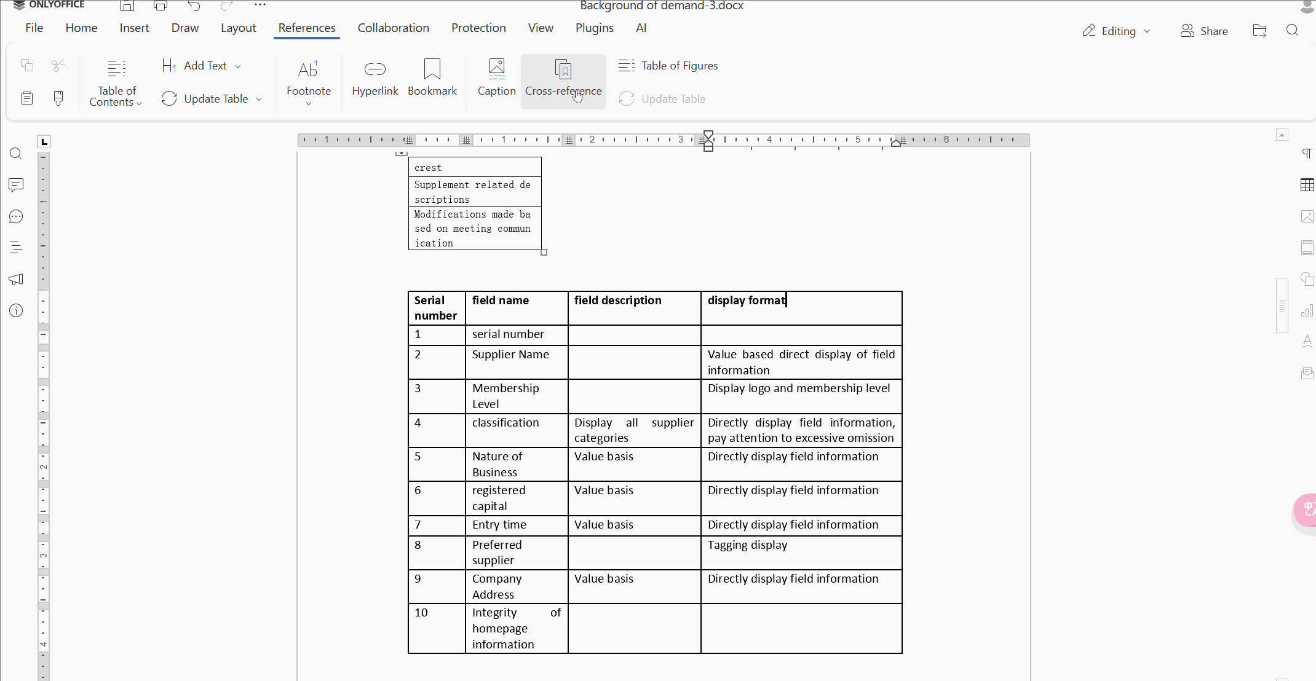Open the Comments sidebar panel

(16, 185)
